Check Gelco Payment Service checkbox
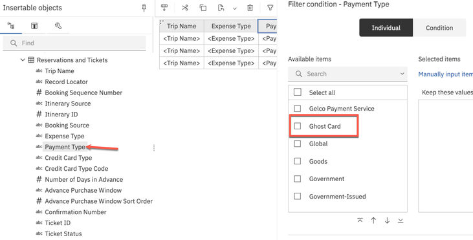The image size is (473, 240). [298, 108]
